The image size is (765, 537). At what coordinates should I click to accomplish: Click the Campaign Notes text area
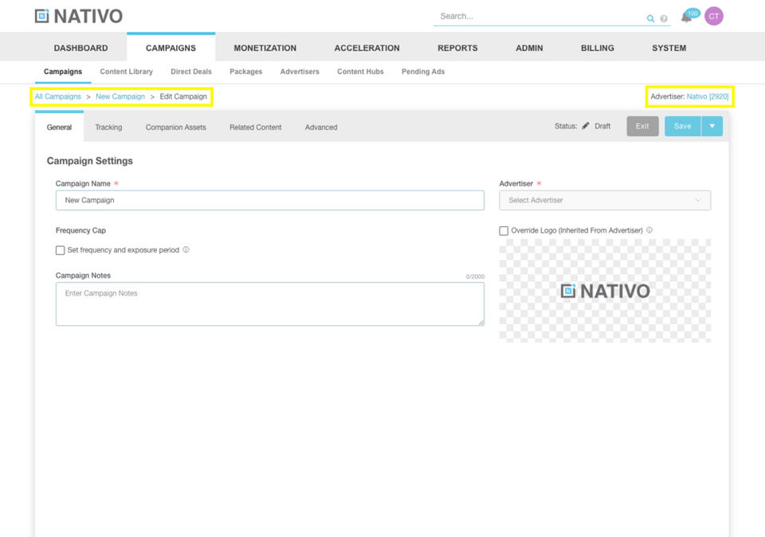point(270,304)
